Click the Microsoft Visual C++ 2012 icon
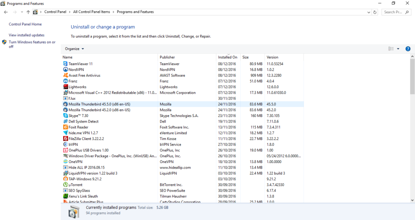415x220 pixels. (x=65, y=93)
